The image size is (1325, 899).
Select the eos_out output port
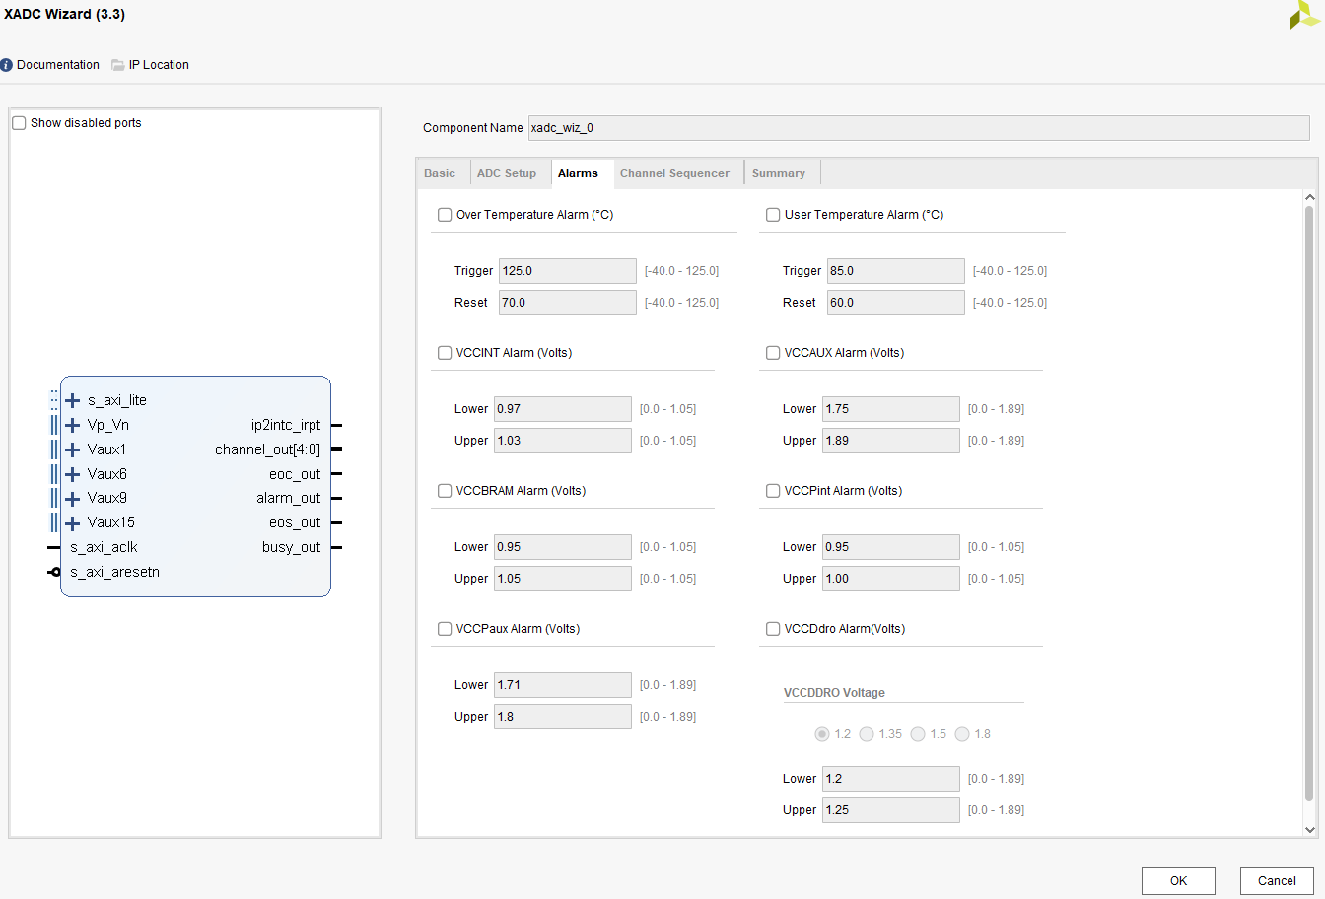point(295,522)
